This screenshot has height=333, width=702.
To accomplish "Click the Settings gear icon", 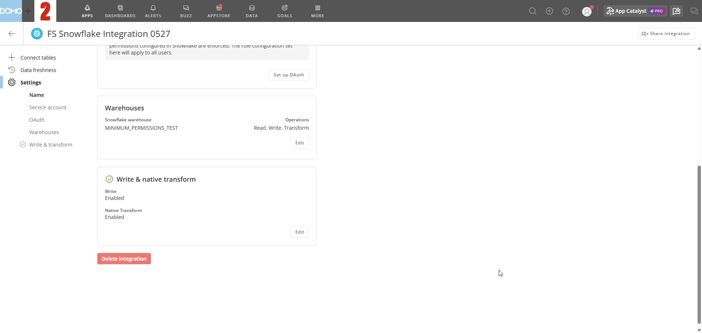I will click(x=12, y=82).
